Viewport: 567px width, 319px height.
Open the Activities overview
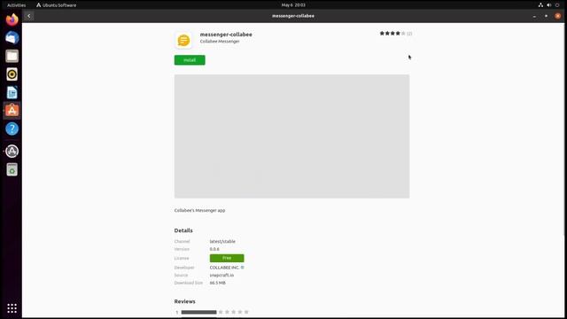[16, 5]
